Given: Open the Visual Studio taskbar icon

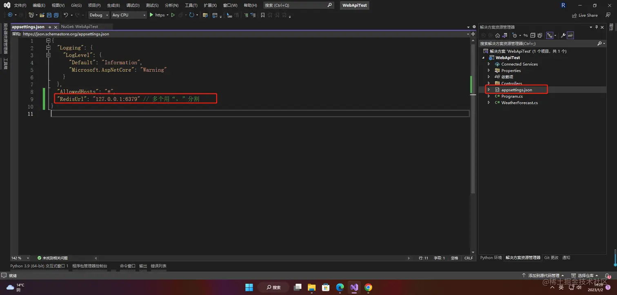Looking at the screenshot, I should pos(354,287).
